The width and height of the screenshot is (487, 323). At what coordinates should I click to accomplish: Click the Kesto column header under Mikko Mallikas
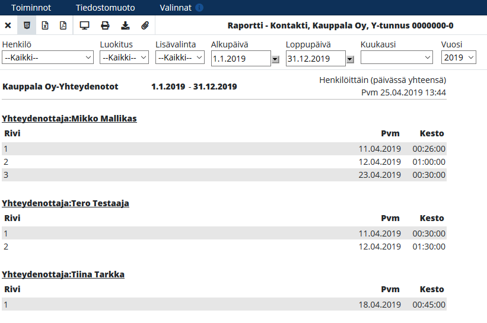[432, 133]
